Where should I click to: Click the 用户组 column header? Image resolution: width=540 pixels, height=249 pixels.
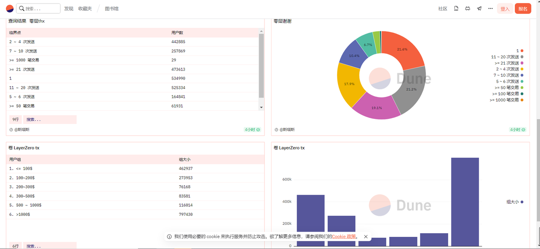tap(15, 159)
